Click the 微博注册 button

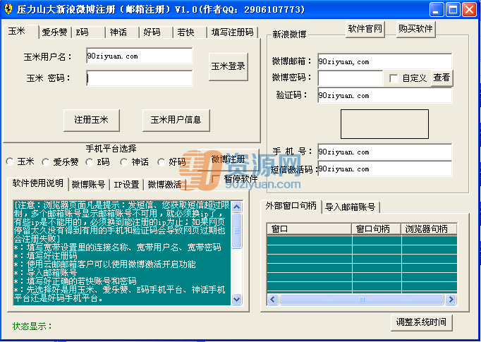[229, 160]
